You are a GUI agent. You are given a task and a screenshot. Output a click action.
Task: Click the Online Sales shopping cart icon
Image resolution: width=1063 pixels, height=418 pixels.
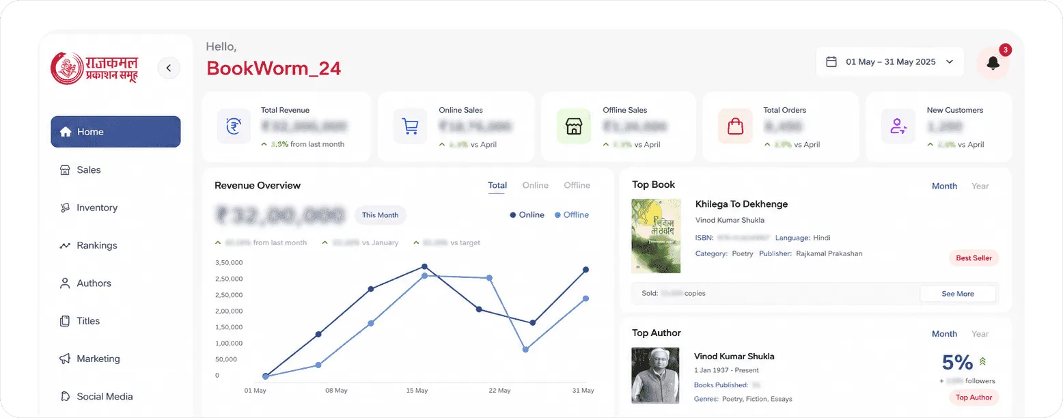coord(410,126)
